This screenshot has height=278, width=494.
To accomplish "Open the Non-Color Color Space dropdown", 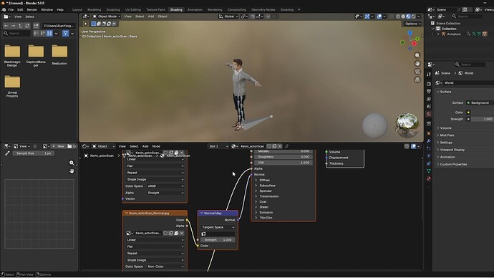I will coord(165,267).
